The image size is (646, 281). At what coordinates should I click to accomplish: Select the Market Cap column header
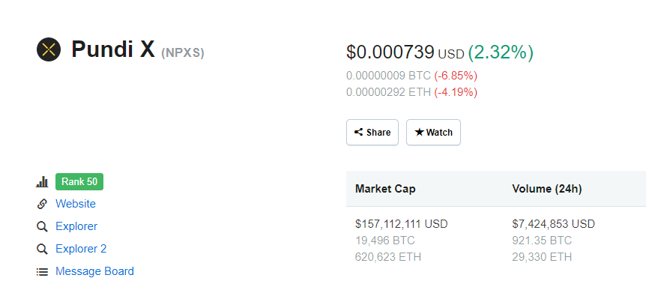pos(385,189)
